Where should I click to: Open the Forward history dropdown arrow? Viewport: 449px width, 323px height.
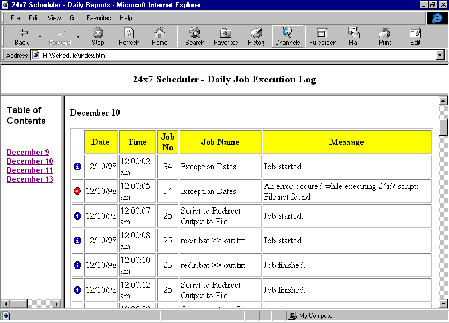78,36
